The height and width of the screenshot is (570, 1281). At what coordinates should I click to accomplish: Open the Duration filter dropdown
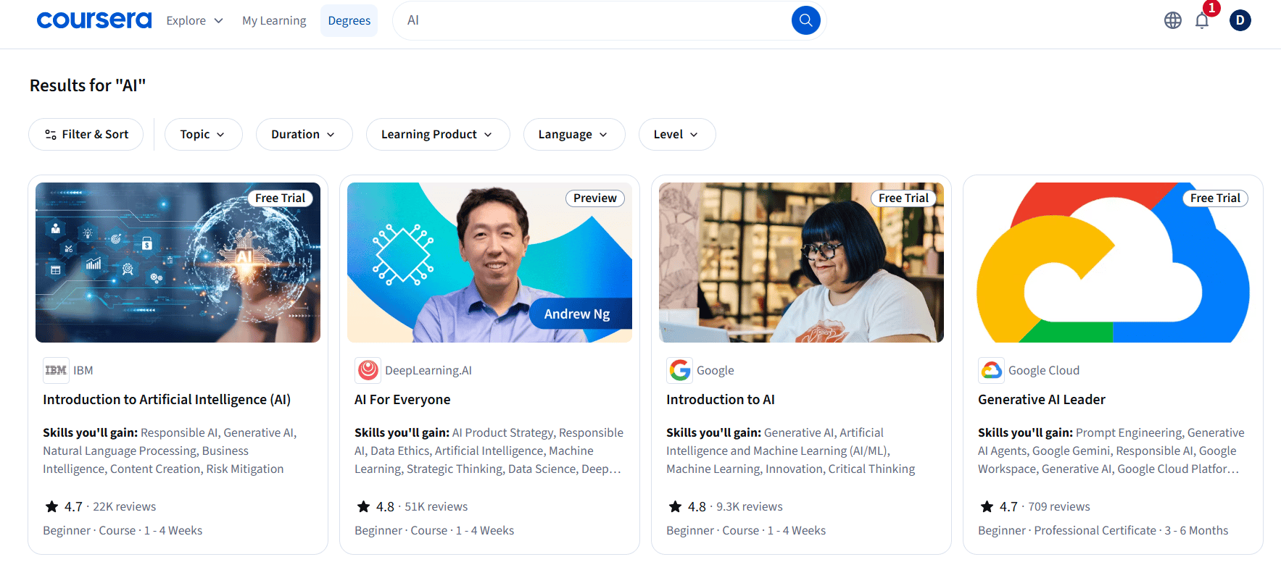pos(304,134)
